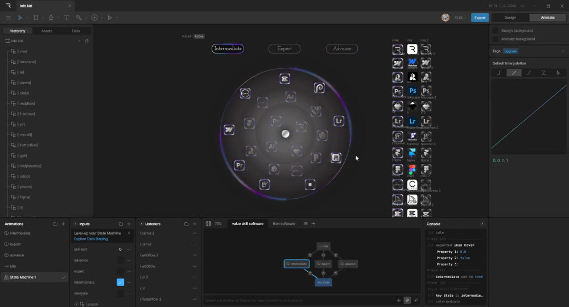Switch to the Data tab
The width and height of the screenshot is (569, 307).
pyautogui.click(x=76, y=31)
